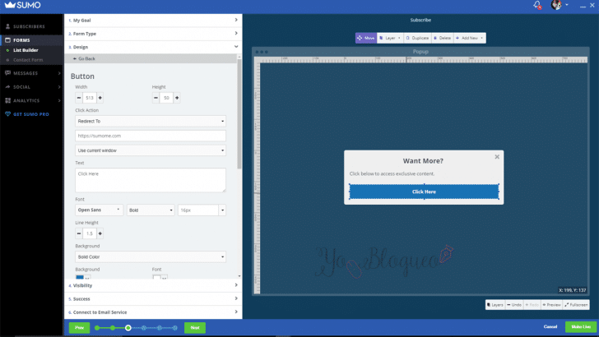
Task: Close the Want More popup preview
Action: pos(497,157)
